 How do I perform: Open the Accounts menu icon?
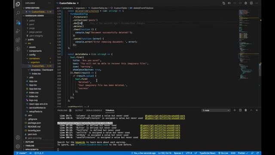18,137
